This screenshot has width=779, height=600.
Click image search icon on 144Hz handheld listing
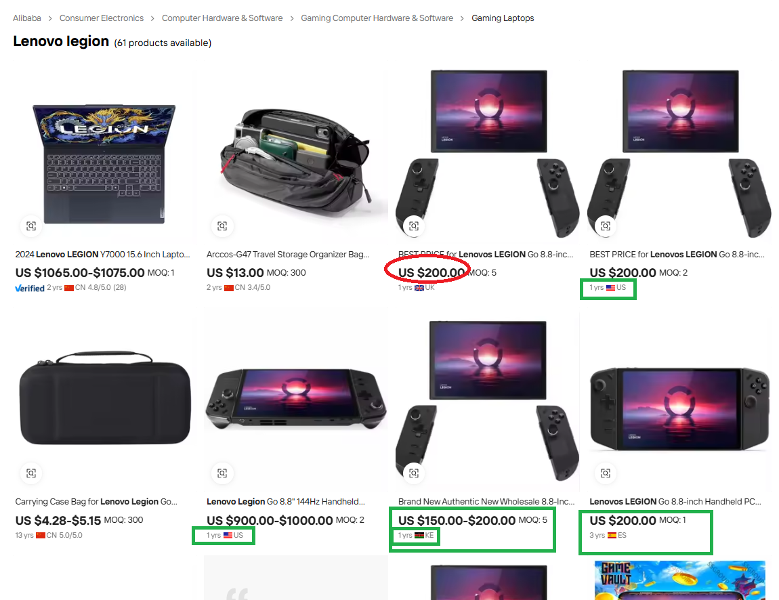[x=222, y=473]
